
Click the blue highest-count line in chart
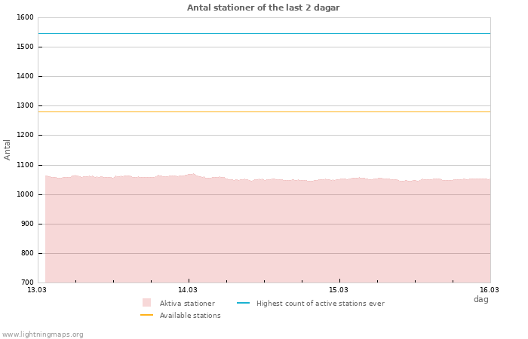pos(264,33)
